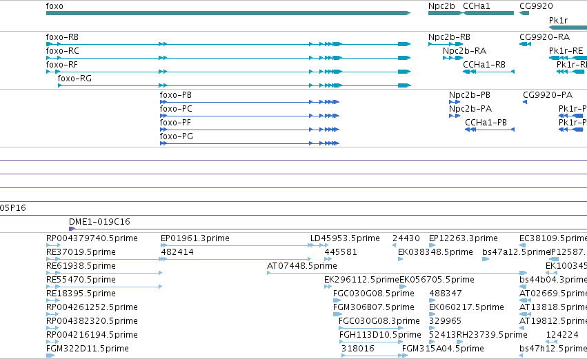The image size is (587, 359).
Task: Click the EP01961.3prime EST label
Action: click(x=195, y=238)
